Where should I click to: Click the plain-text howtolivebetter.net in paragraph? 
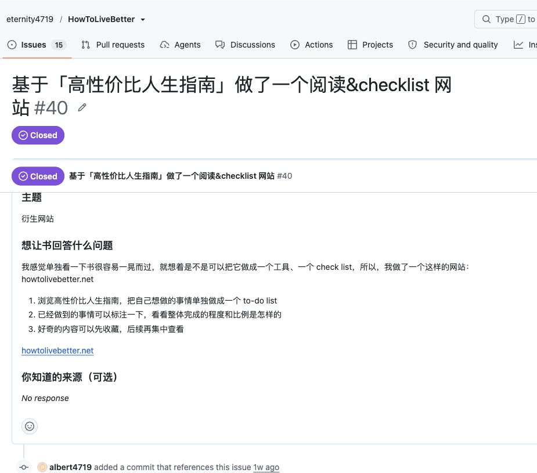point(57,279)
